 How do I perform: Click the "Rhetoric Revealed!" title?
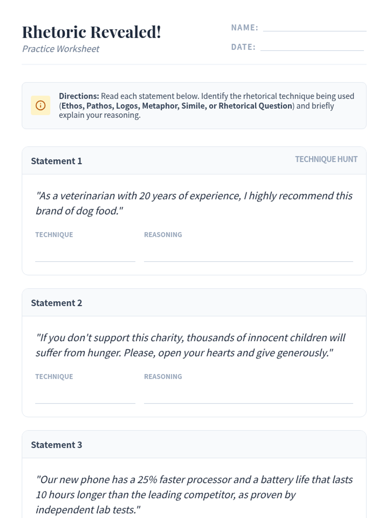coord(92,32)
